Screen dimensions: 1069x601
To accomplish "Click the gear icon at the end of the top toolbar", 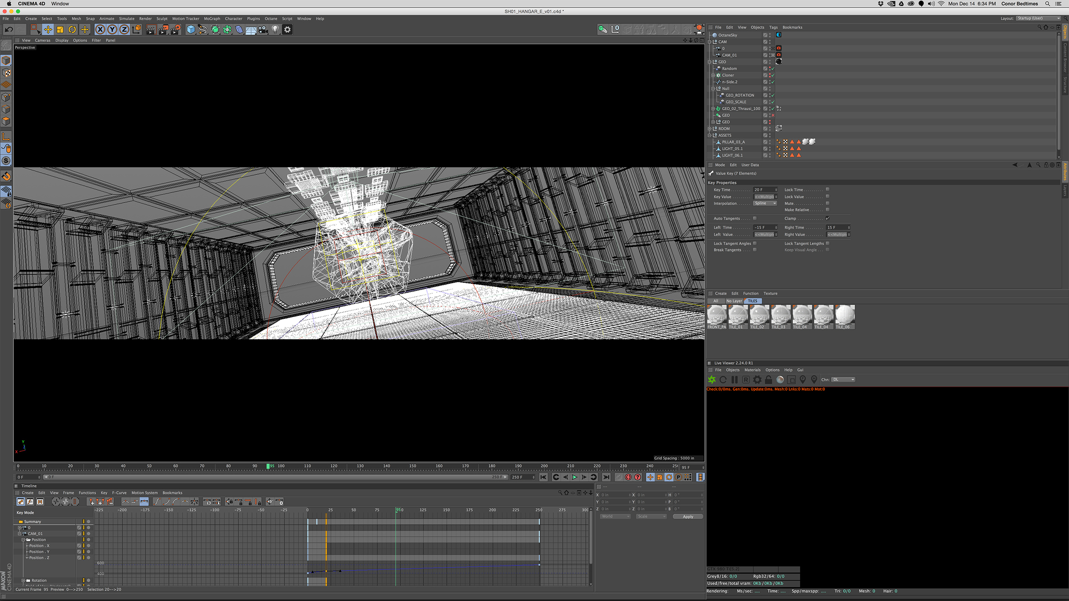I will click(287, 29).
